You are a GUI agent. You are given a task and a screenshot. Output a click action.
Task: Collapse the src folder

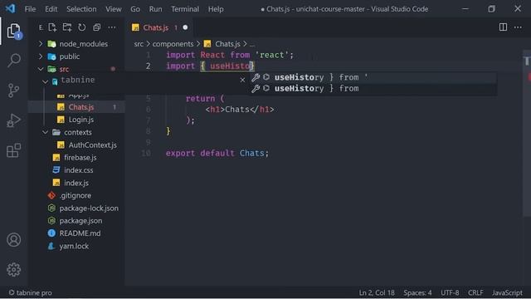click(x=41, y=69)
